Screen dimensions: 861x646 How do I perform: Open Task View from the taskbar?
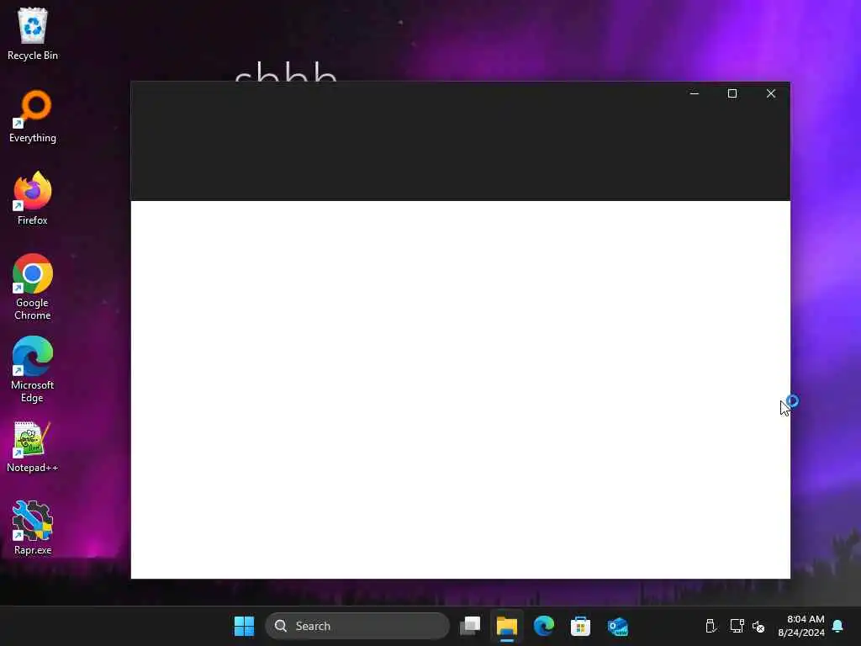tap(470, 626)
